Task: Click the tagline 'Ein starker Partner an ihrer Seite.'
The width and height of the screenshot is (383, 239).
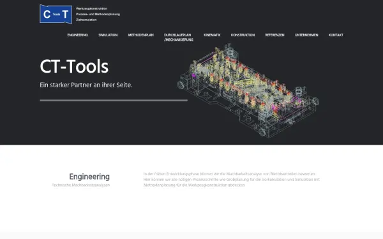Action: pos(86,85)
